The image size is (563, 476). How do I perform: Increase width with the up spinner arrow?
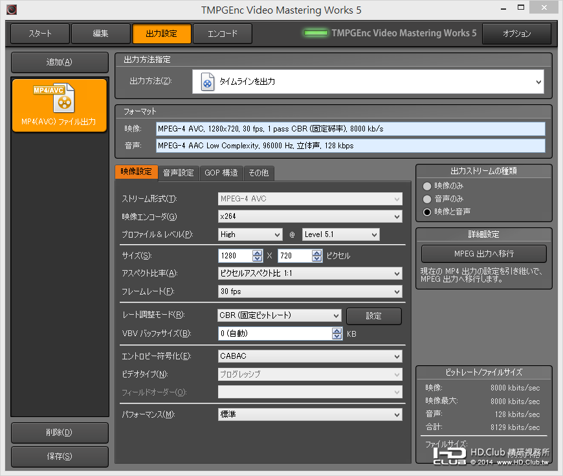[258, 253]
